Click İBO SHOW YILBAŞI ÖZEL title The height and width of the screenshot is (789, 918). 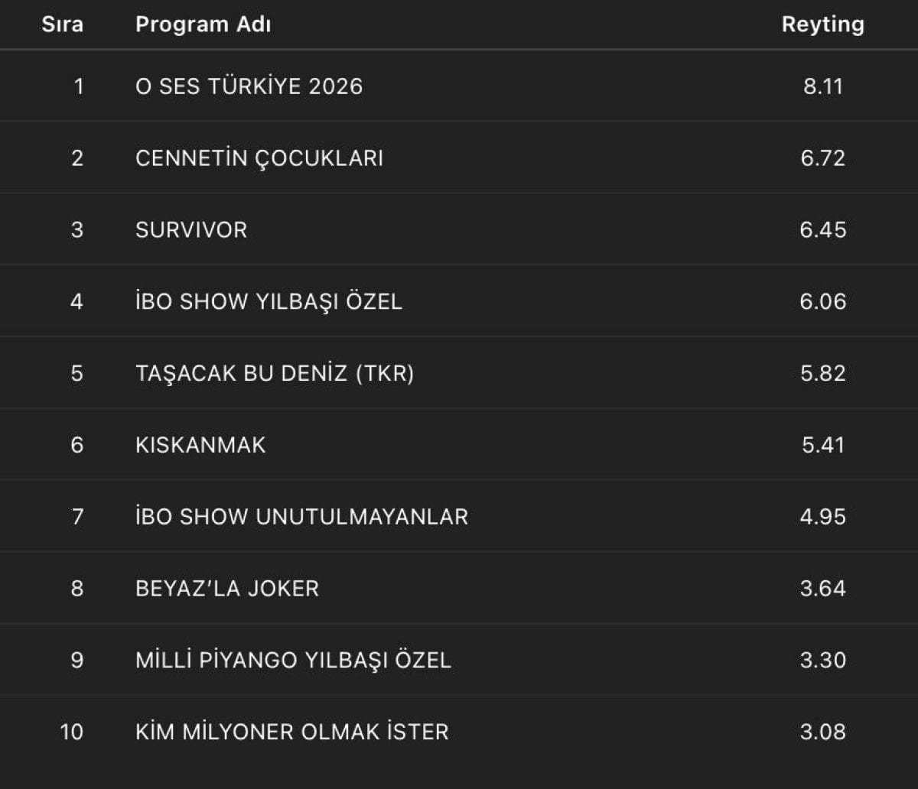(269, 302)
